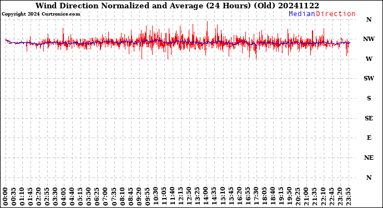
Task: Click the Curtronics.com copyright notice
Action: coord(41,14)
